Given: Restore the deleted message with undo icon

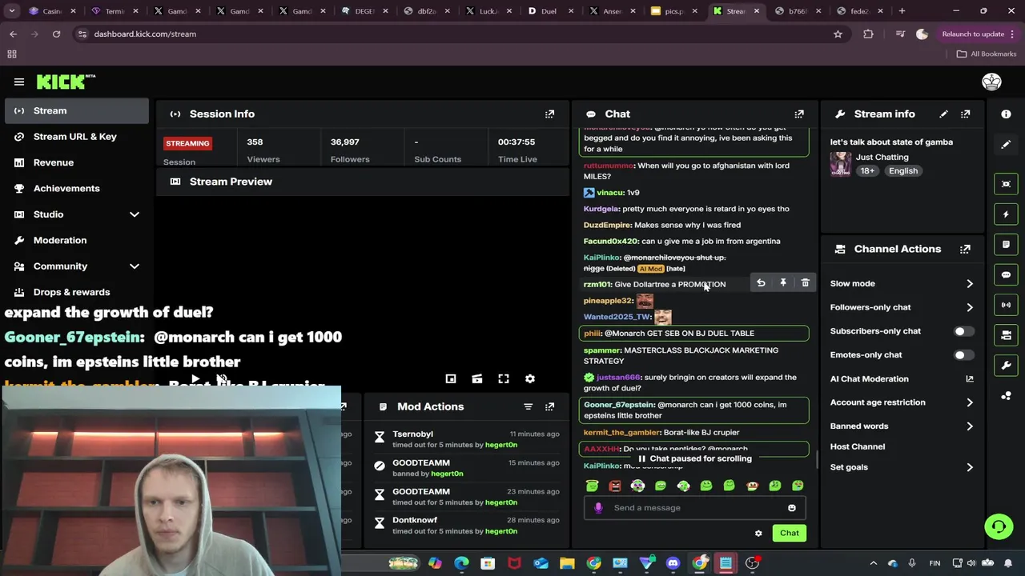Looking at the screenshot, I should coord(761,283).
